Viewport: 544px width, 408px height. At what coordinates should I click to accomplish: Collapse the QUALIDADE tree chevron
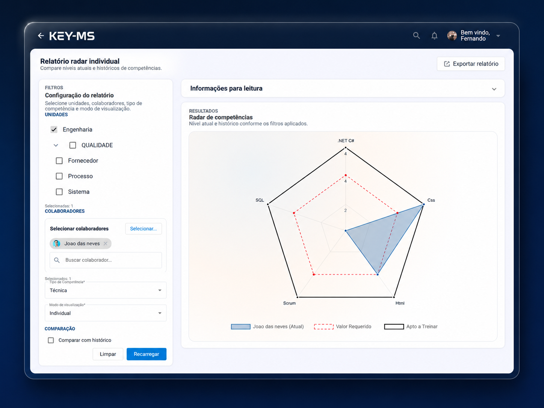coord(56,145)
